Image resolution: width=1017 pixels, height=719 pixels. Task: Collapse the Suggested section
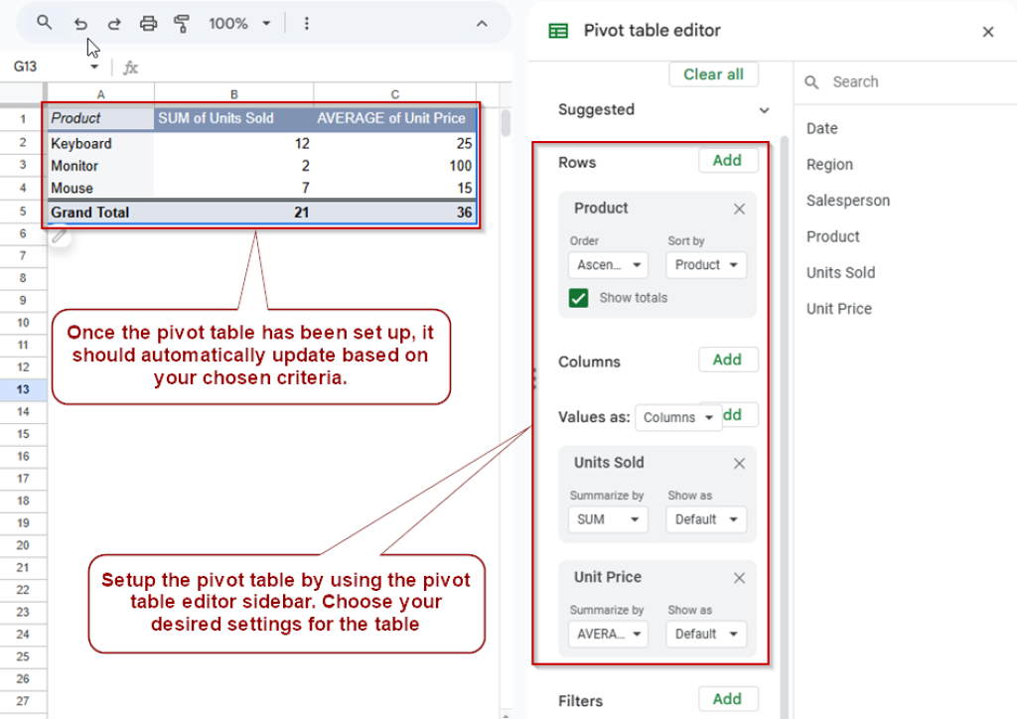763,110
